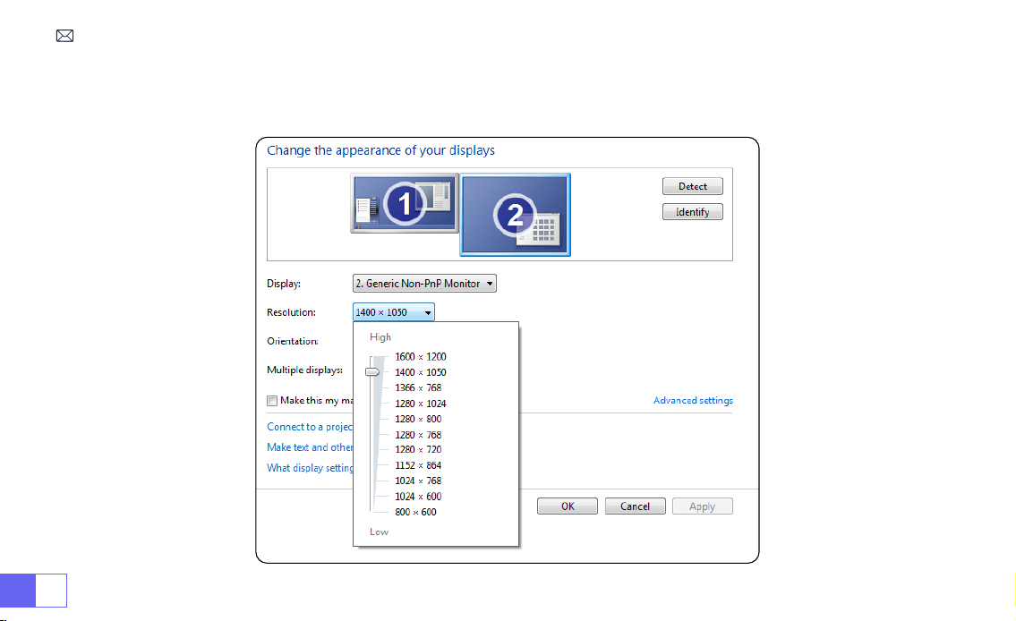1016x621 pixels.
Task: Click the OK button
Action: [x=568, y=506]
